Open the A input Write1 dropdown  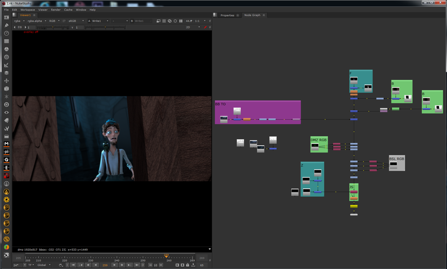[100, 21]
